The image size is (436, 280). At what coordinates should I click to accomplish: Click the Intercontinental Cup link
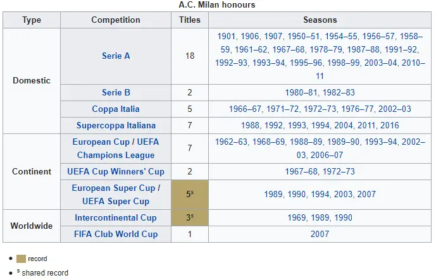tap(116, 217)
